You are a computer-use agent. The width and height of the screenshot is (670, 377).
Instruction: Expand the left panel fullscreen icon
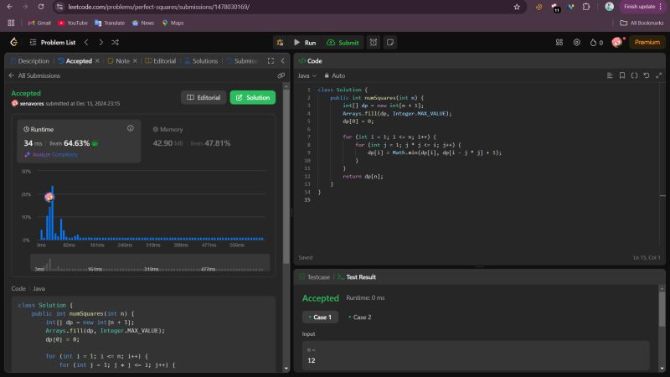click(x=271, y=60)
